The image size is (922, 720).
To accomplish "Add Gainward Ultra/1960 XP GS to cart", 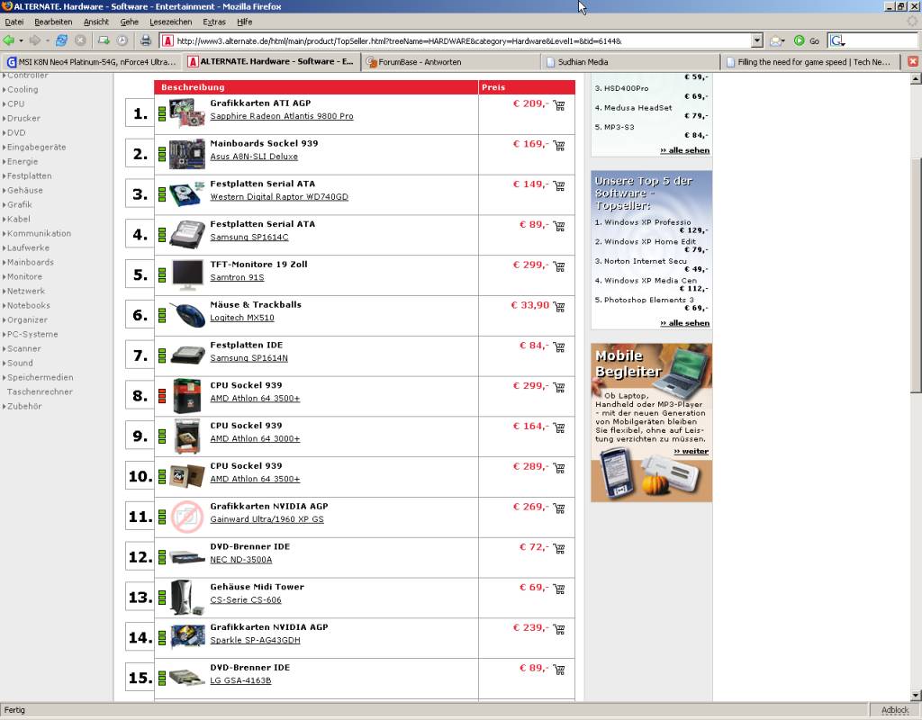I will coord(558,508).
